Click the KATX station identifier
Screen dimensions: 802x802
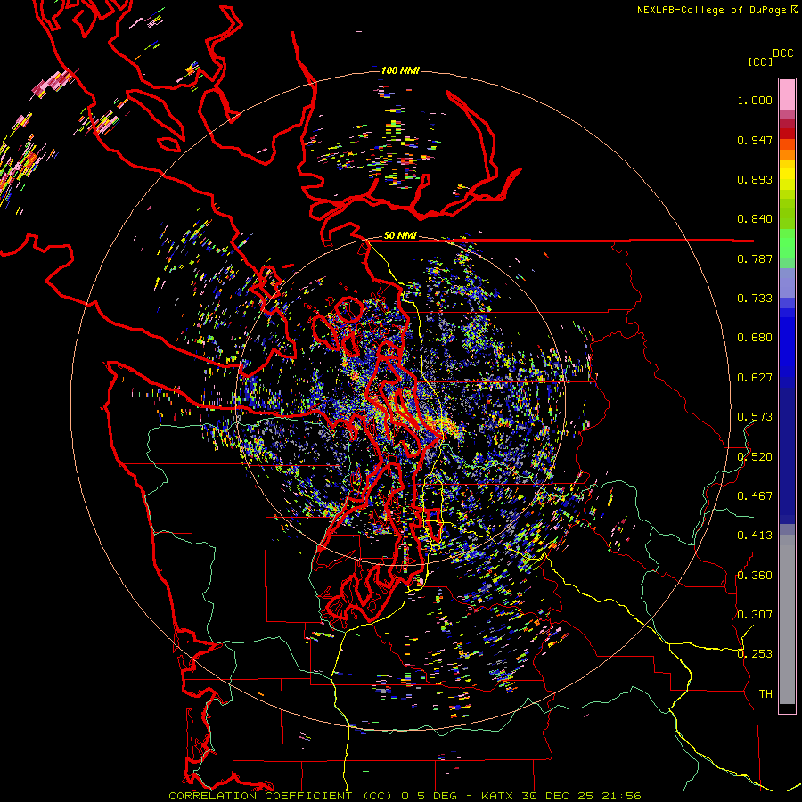[498, 796]
